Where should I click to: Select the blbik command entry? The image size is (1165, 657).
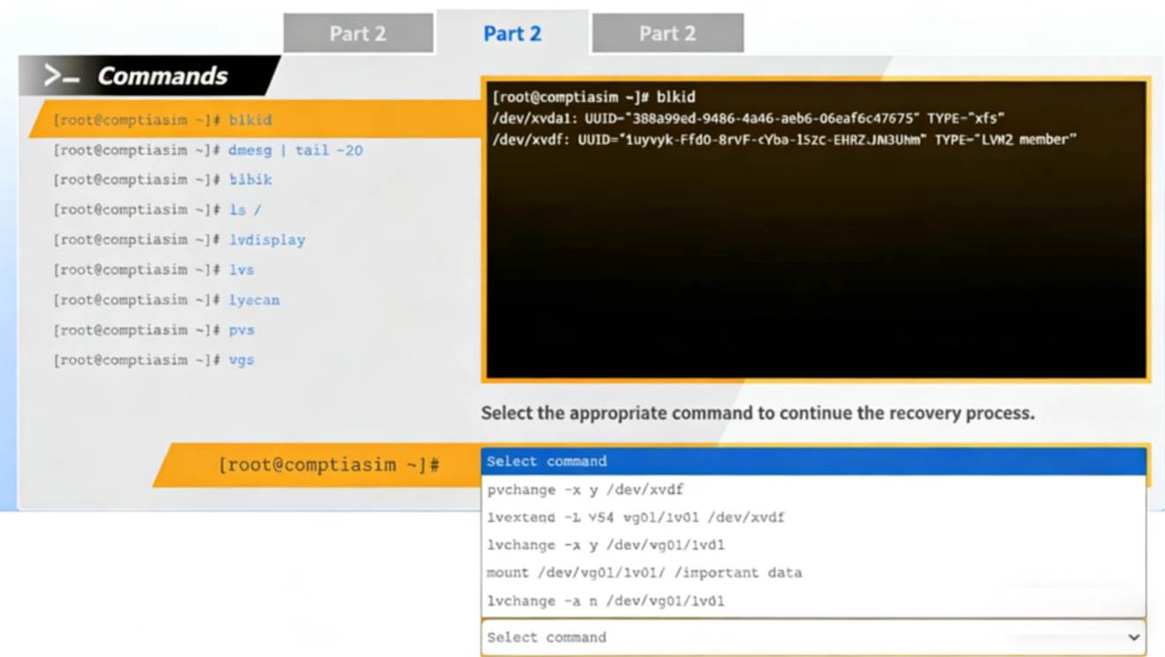[161, 179]
